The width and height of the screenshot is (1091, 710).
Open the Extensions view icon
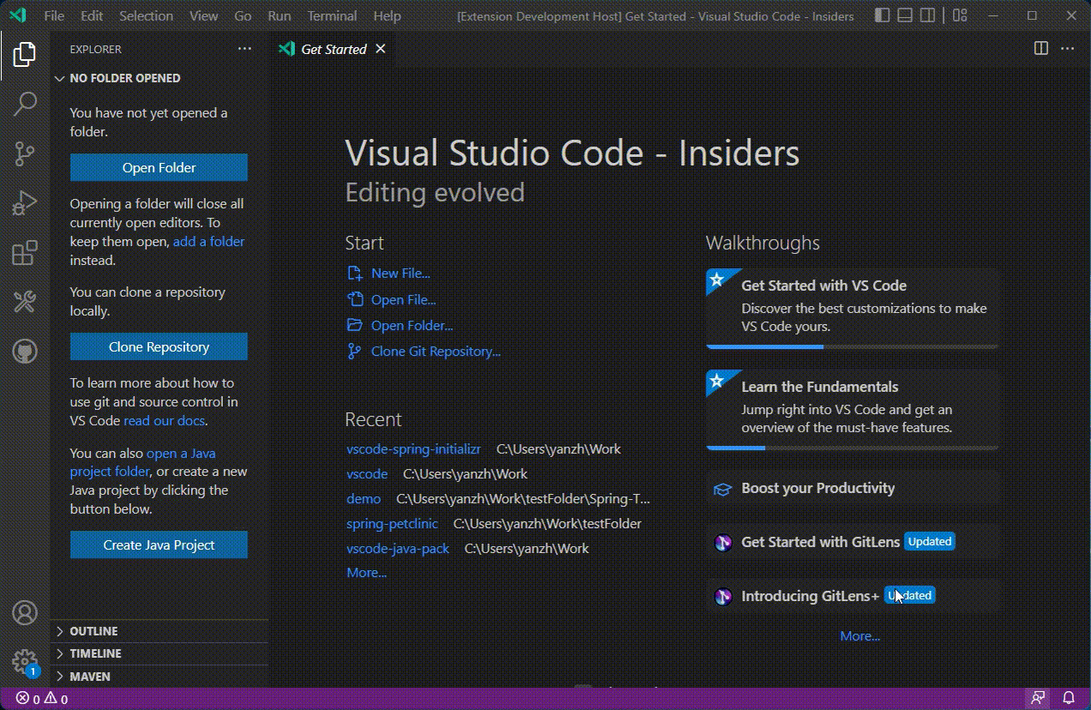[x=25, y=253]
